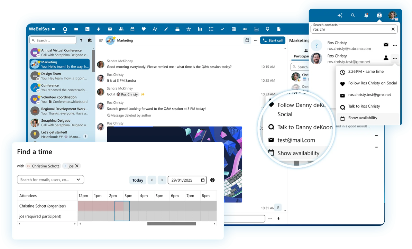
Task: Open three-dot menu for ros.christy@subrana.com contact
Action: coord(395,45)
